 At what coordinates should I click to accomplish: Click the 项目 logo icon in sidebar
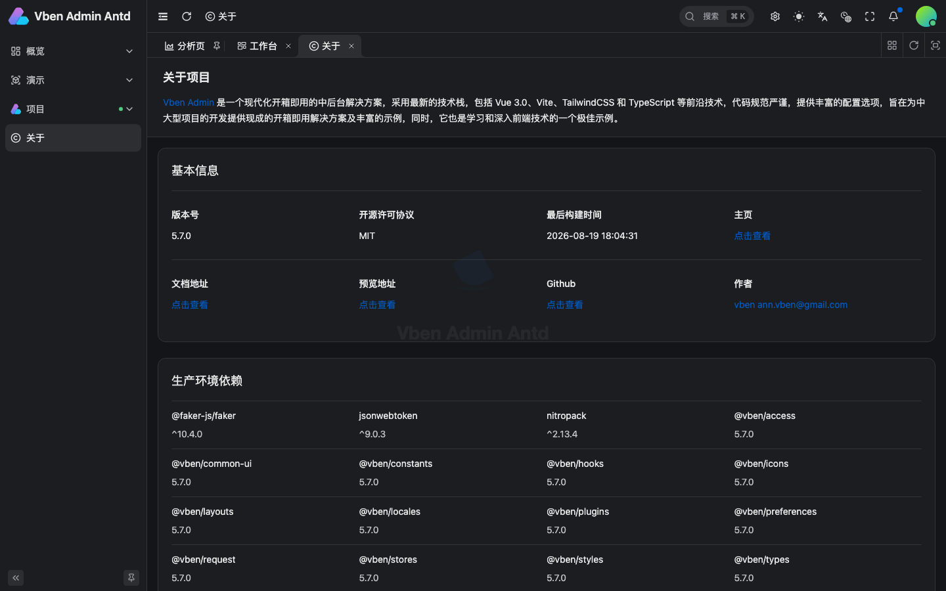(x=16, y=109)
